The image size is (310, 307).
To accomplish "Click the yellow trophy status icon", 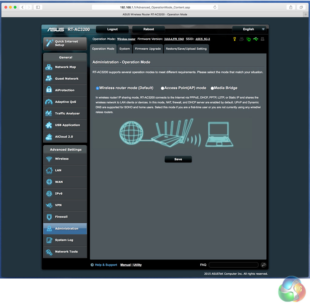I will click(235, 39).
